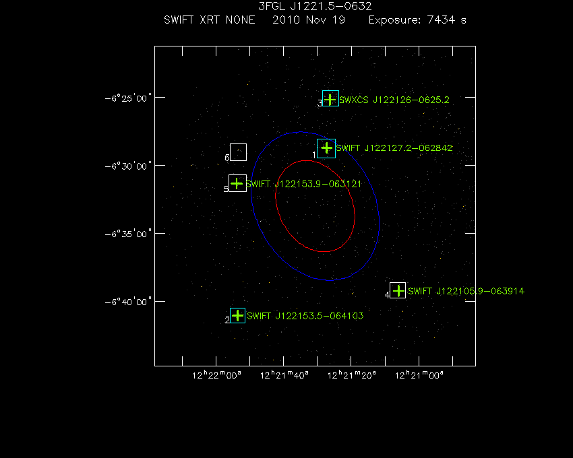Click the source number 3 label
573x458 pixels.
coord(320,103)
